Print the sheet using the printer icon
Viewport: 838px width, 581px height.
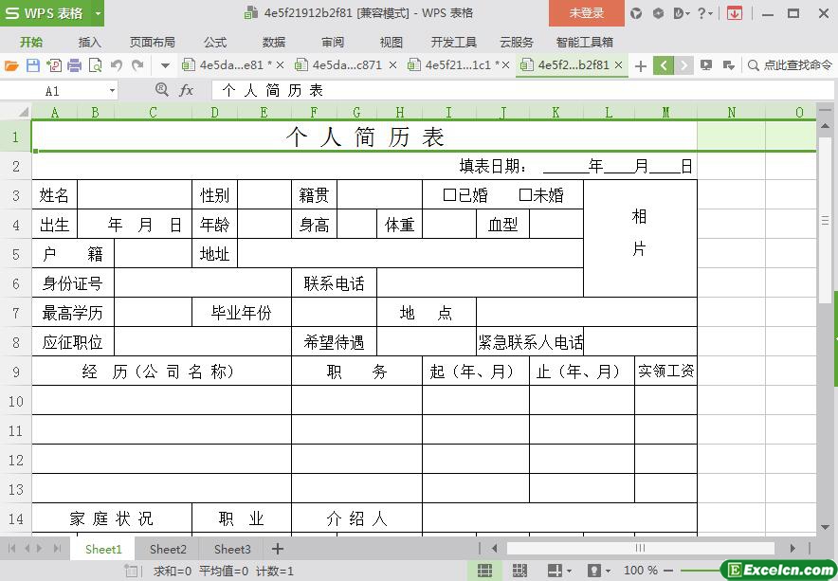coord(74,65)
